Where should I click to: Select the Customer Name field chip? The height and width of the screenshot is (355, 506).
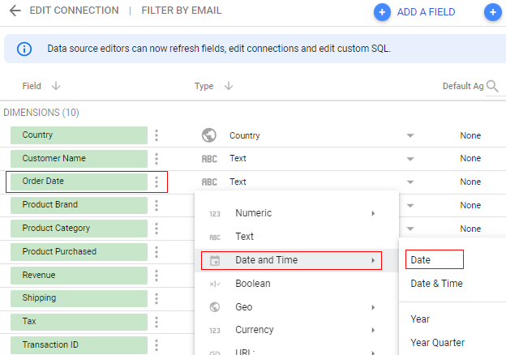click(x=79, y=159)
